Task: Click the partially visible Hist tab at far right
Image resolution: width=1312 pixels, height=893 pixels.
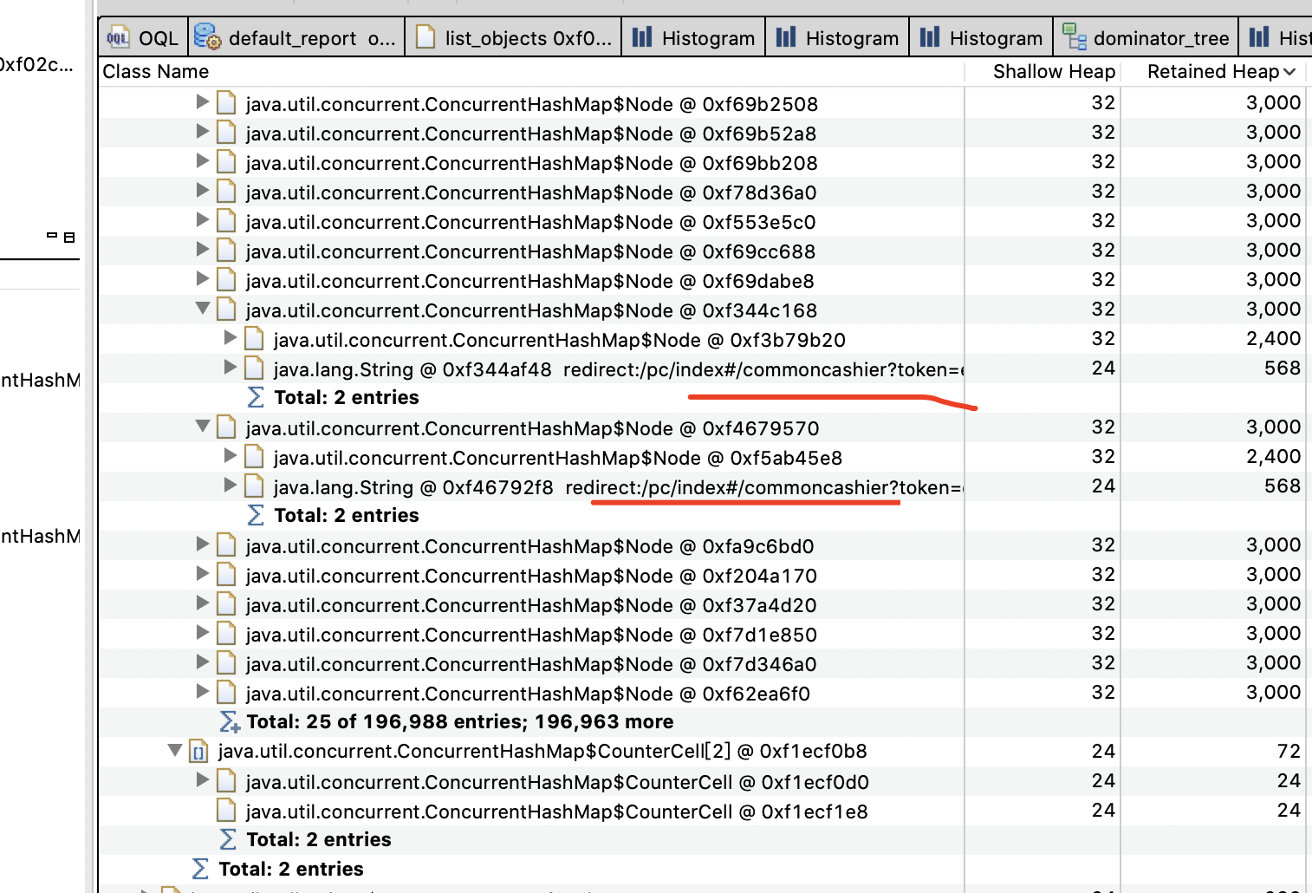Action: 1276,38
